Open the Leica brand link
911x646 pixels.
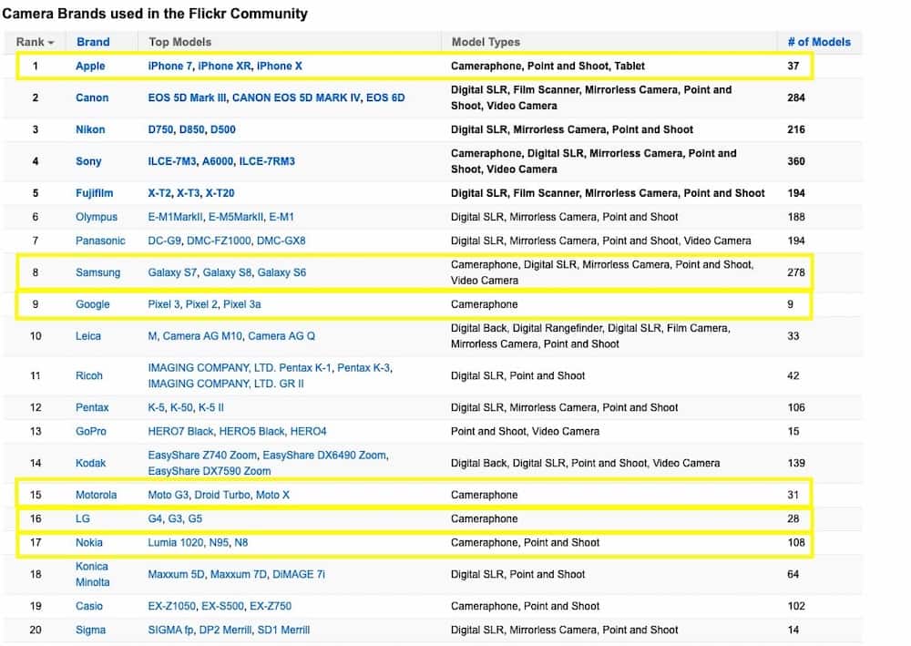pyautogui.click(x=87, y=336)
